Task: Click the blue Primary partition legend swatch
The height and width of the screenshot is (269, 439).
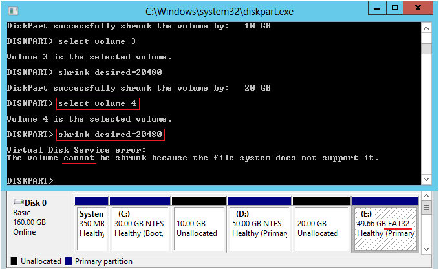Action: [69, 261]
